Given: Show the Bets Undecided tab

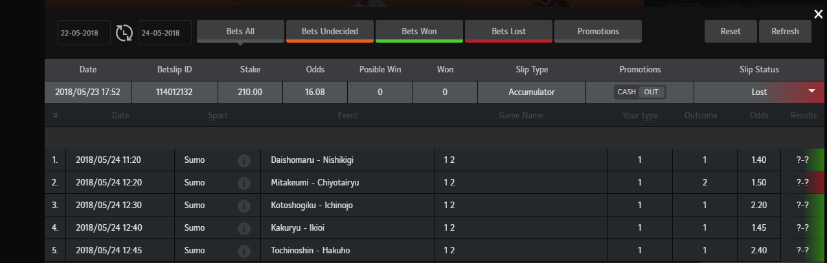Looking at the screenshot, I should click(x=330, y=31).
